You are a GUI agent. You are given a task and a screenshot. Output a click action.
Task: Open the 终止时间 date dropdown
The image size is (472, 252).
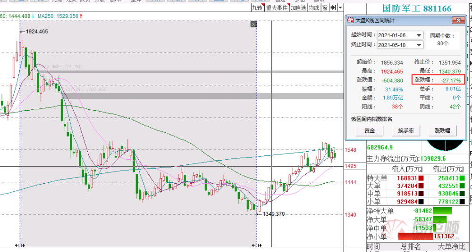point(419,45)
